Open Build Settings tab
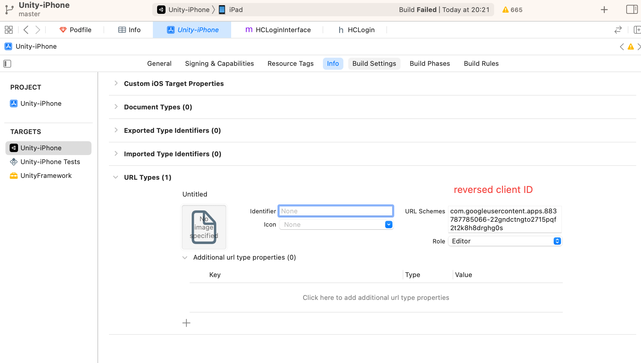Viewport: 641px width, 363px height. point(374,63)
